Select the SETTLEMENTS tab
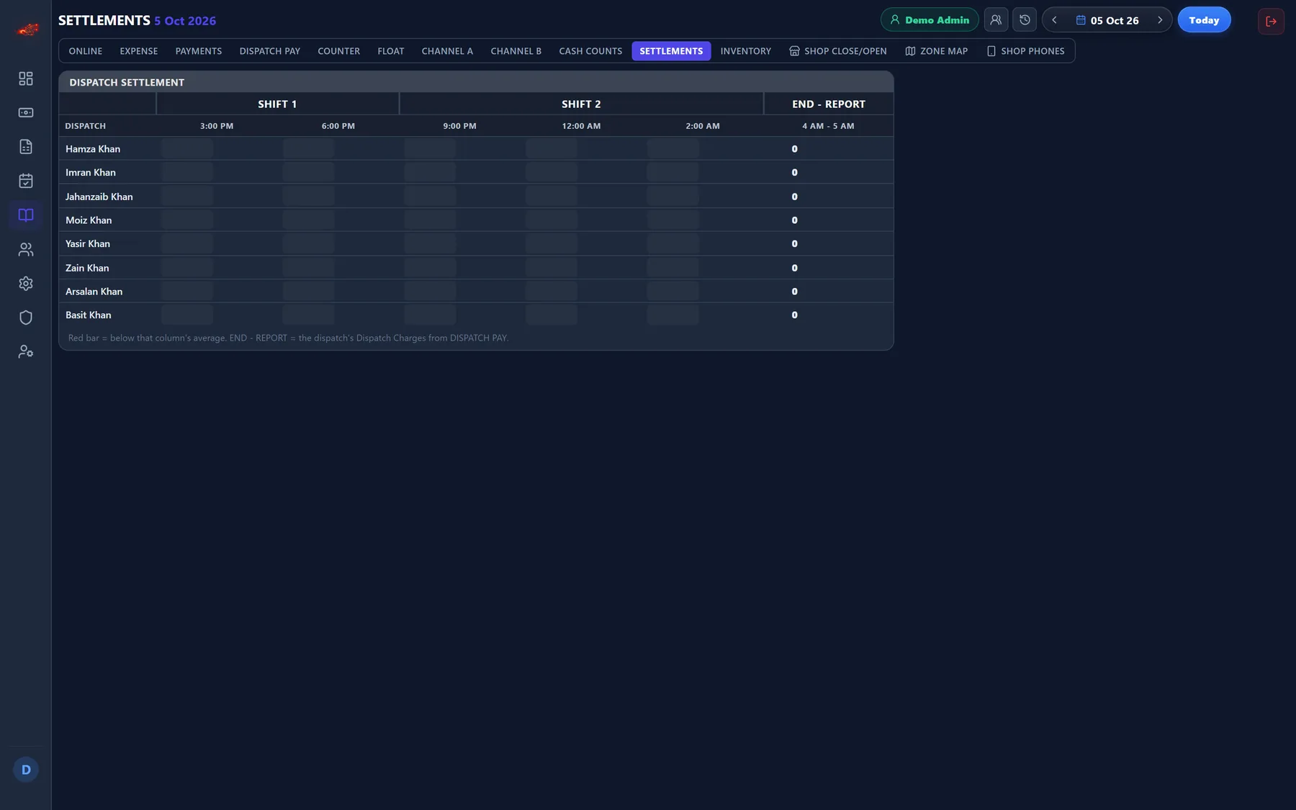 (x=671, y=51)
